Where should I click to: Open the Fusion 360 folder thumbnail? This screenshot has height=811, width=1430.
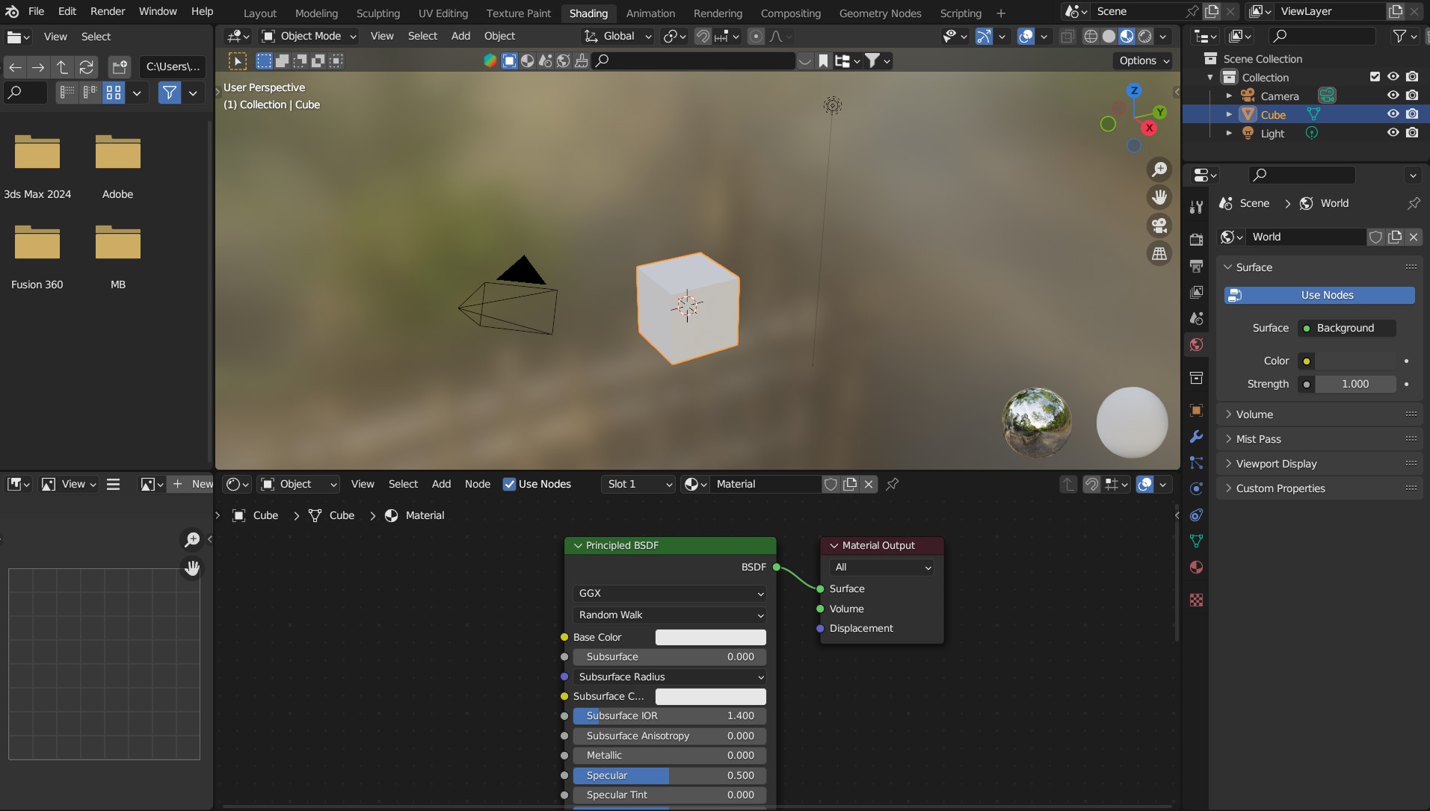pos(37,243)
